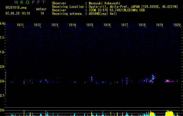This screenshot has width=183, height=116.
Task: Click the HROFFT title text
Action: [x=30, y=2]
